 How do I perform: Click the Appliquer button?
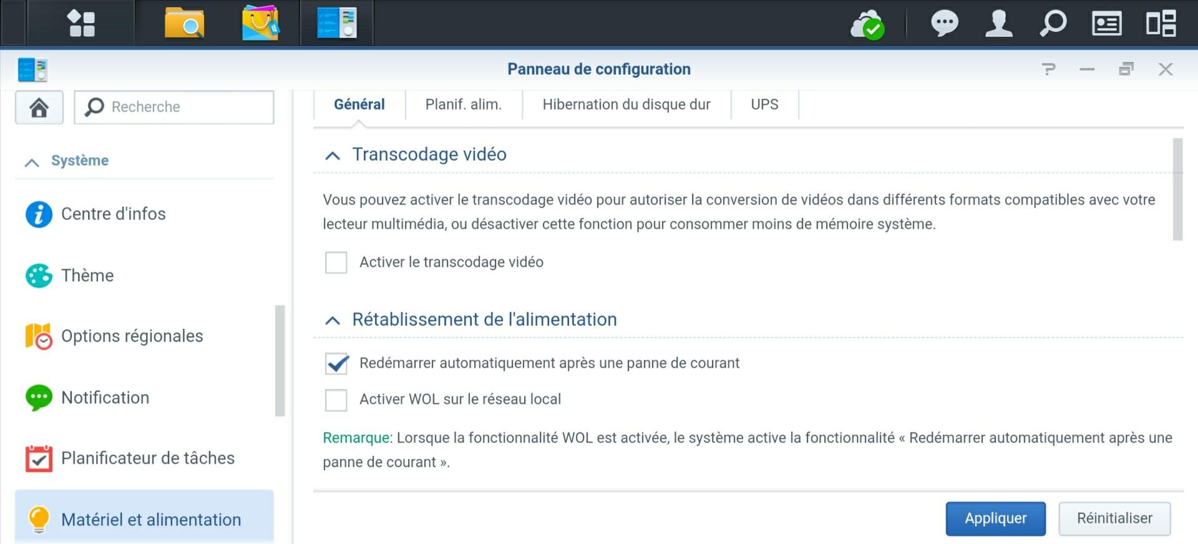click(x=995, y=518)
